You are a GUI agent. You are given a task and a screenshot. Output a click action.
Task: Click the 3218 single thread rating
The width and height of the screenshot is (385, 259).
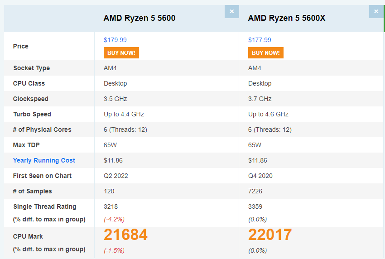[111, 206]
